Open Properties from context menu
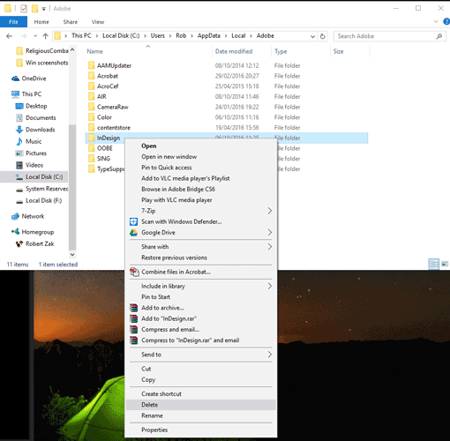The image size is (450, 441). click(x=201, y=430)
